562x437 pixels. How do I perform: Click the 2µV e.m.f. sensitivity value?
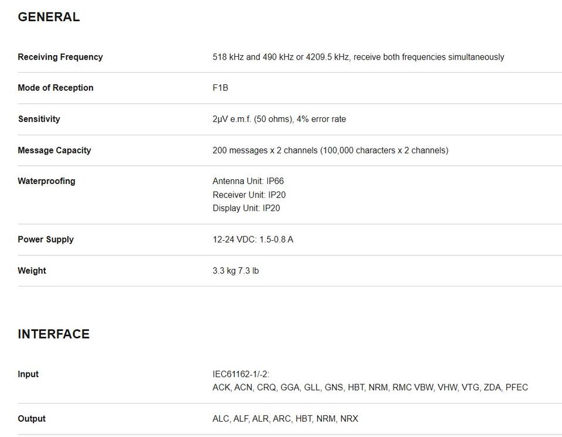[x=279, y=119]
